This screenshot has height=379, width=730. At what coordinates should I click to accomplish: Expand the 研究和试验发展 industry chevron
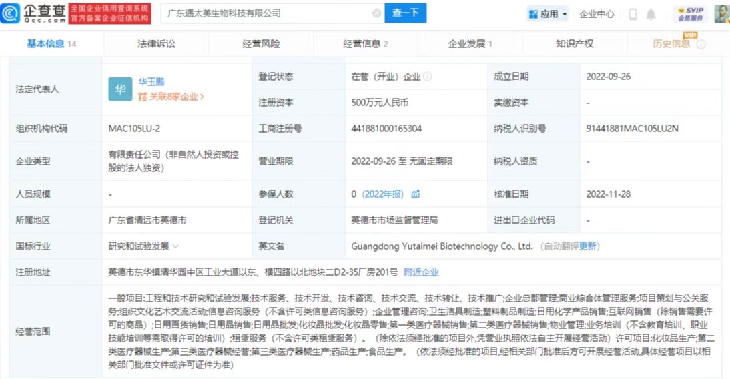click(175, 246)
